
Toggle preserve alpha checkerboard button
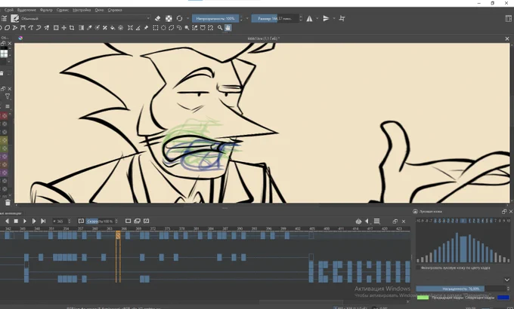pyautogui.click(x=169, y=18)
